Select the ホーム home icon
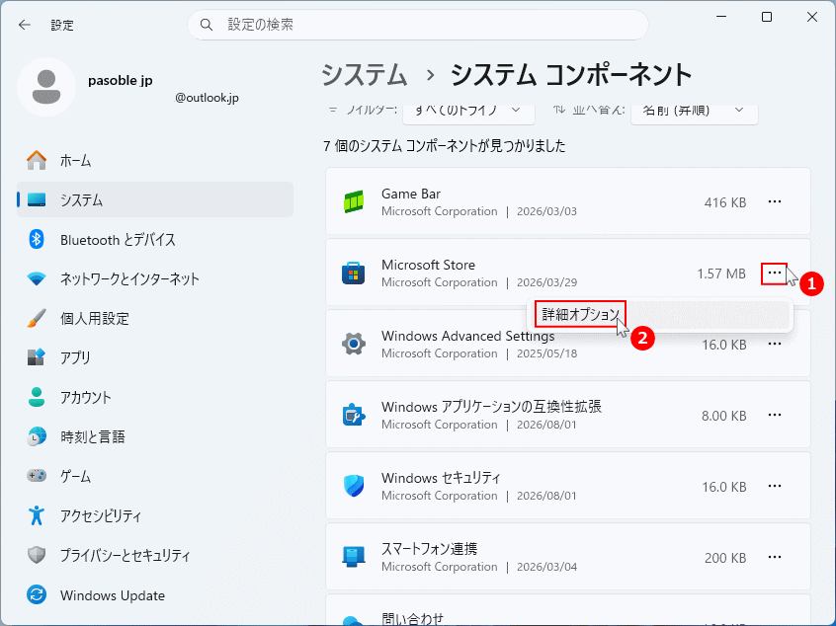Viewport: 836px width, 626px height. [37, 160]
